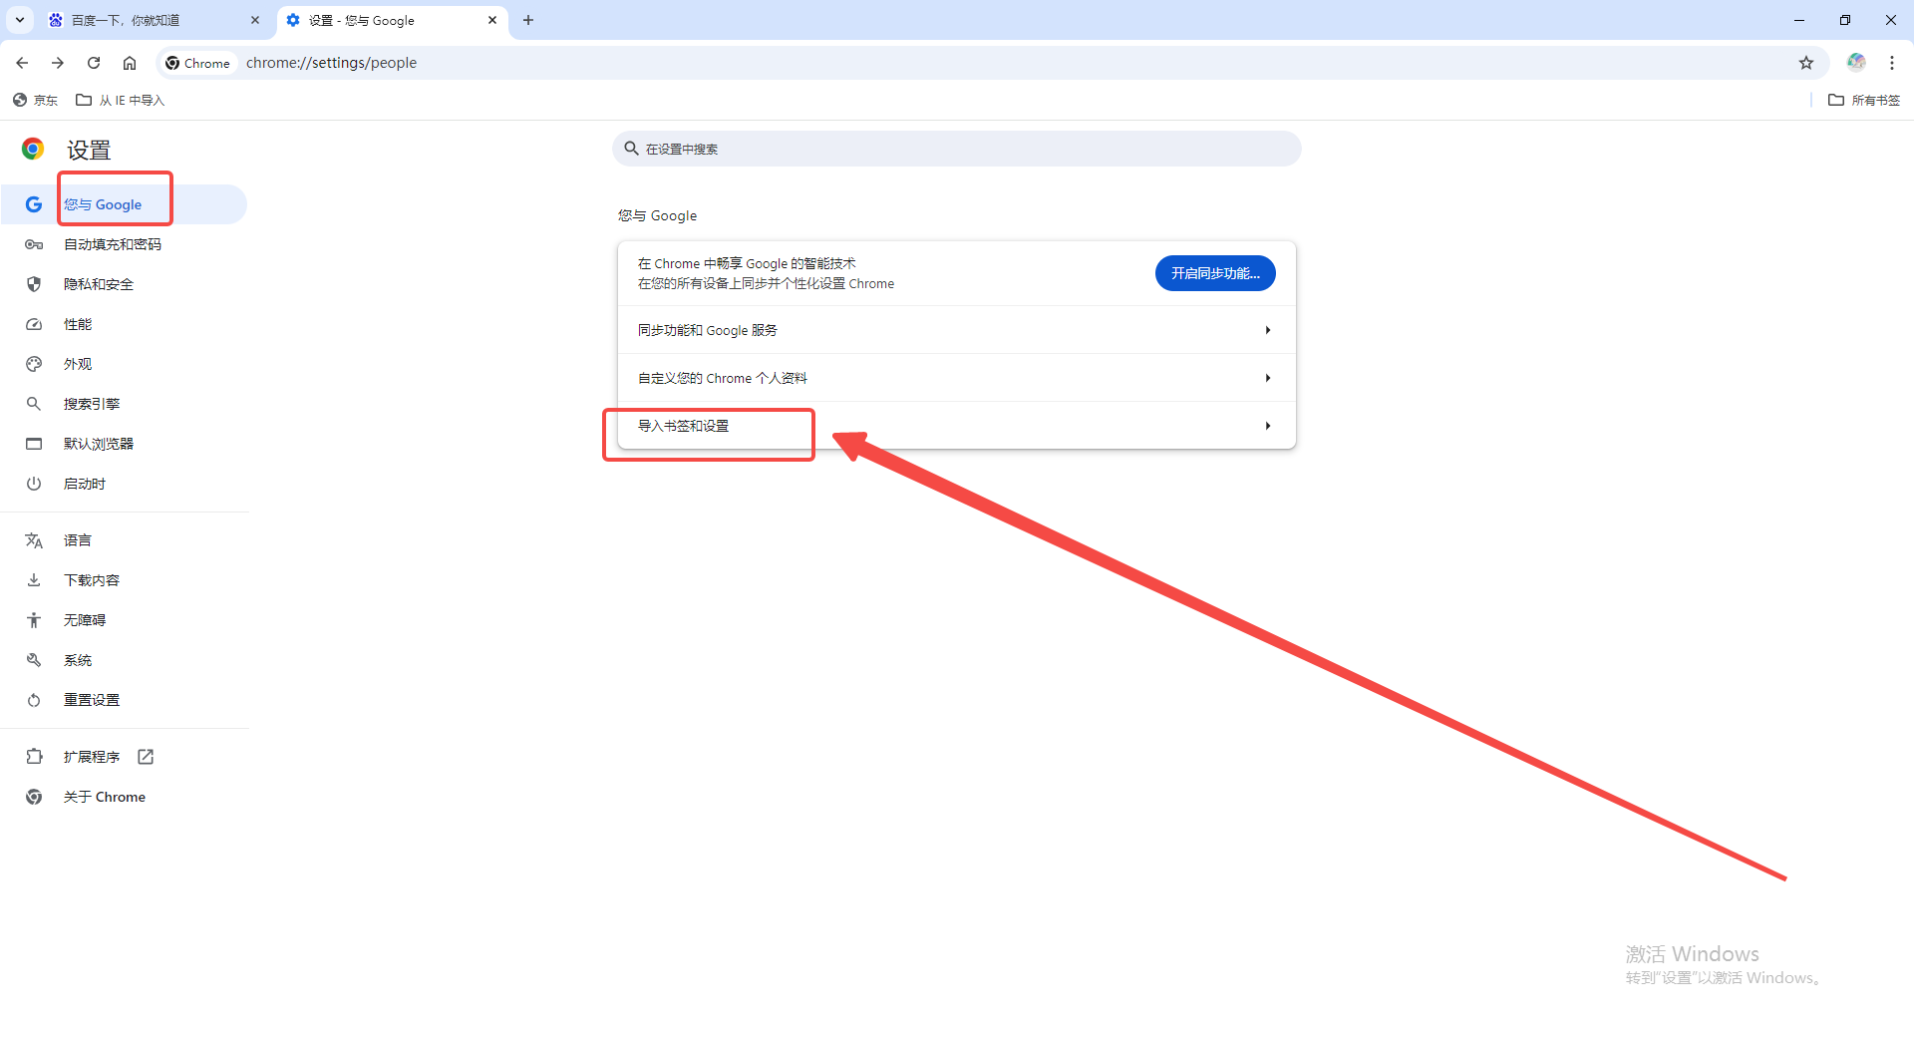Click the 开启同步功能 button
This screenshot has width=1914, height=1037.
pyautogui.click(x=1215, y=273)
